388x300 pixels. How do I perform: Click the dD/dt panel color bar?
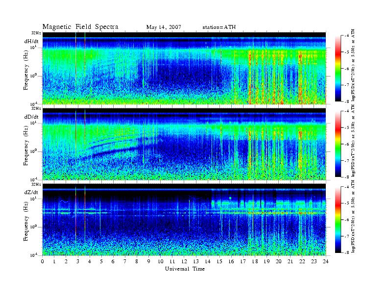(x=338, y=144)
